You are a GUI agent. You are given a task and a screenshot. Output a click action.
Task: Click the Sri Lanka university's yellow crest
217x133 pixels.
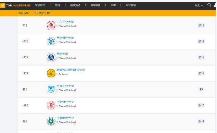pos(51,73)
